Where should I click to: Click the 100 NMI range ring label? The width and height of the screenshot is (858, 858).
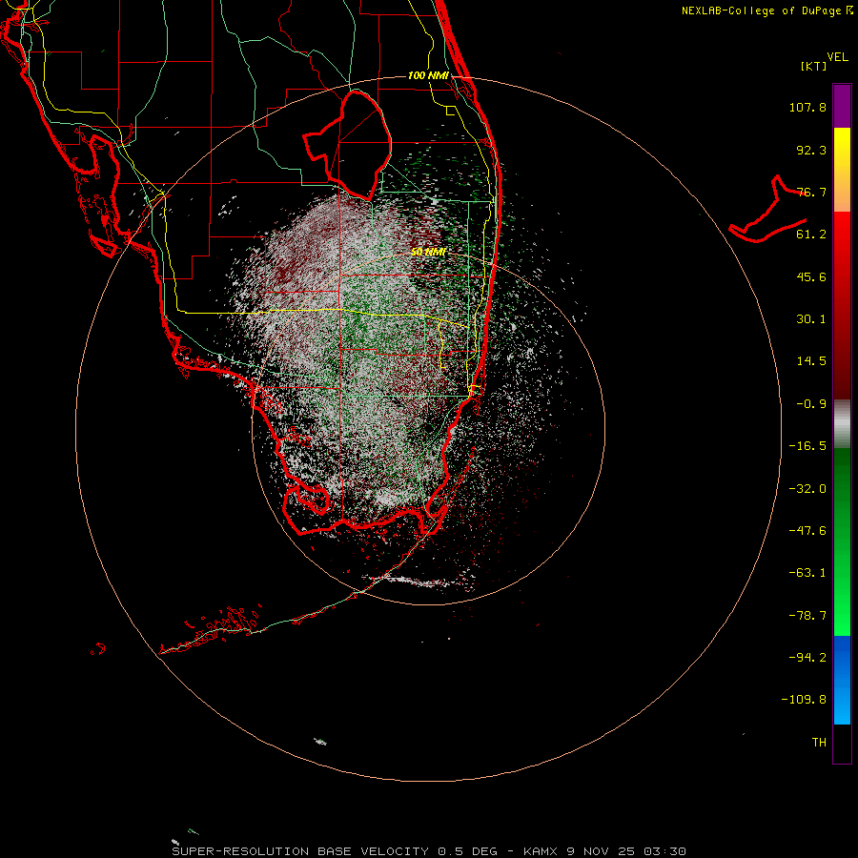click(x=428, y=75)
